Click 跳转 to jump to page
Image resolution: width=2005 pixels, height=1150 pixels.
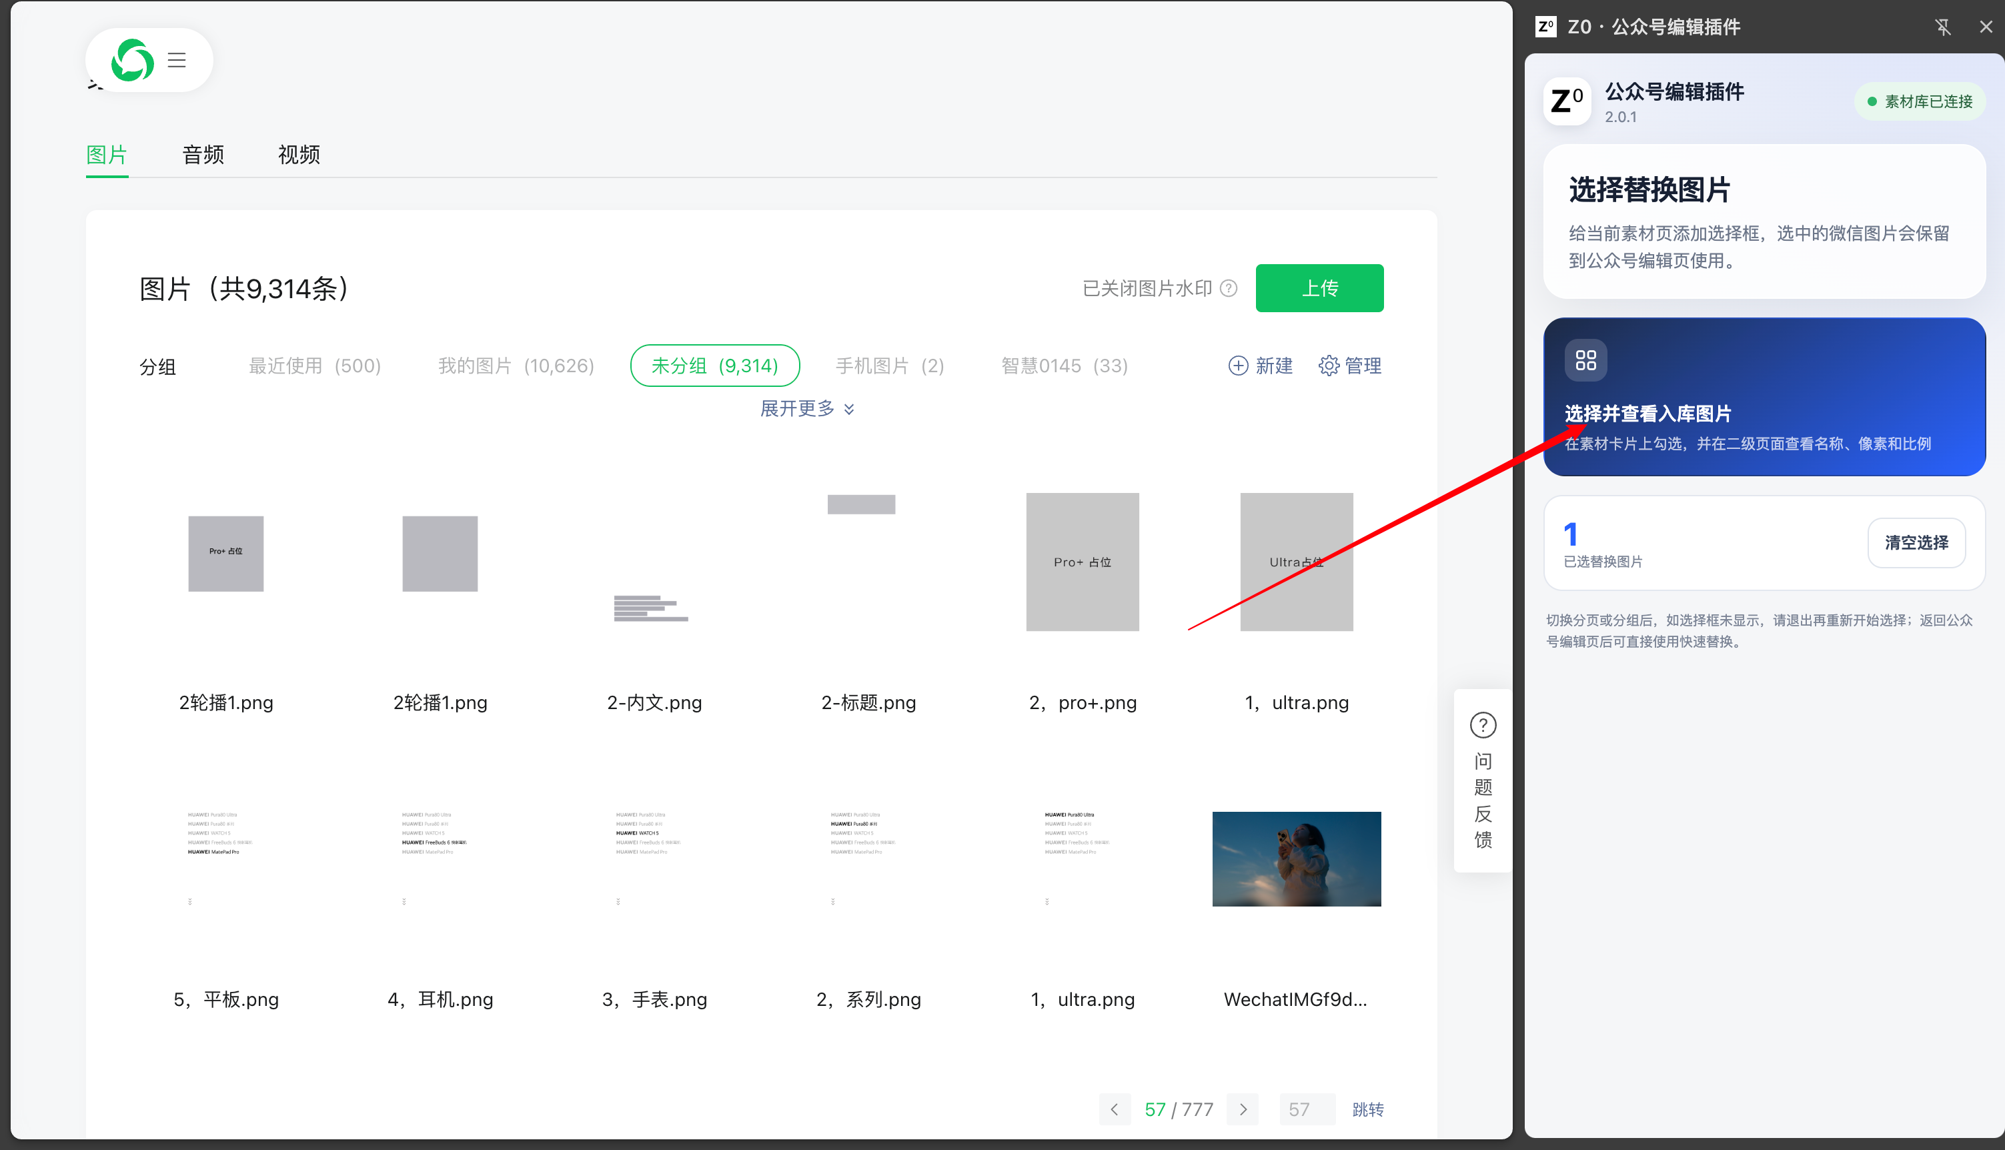[x=1368, y=1109]
